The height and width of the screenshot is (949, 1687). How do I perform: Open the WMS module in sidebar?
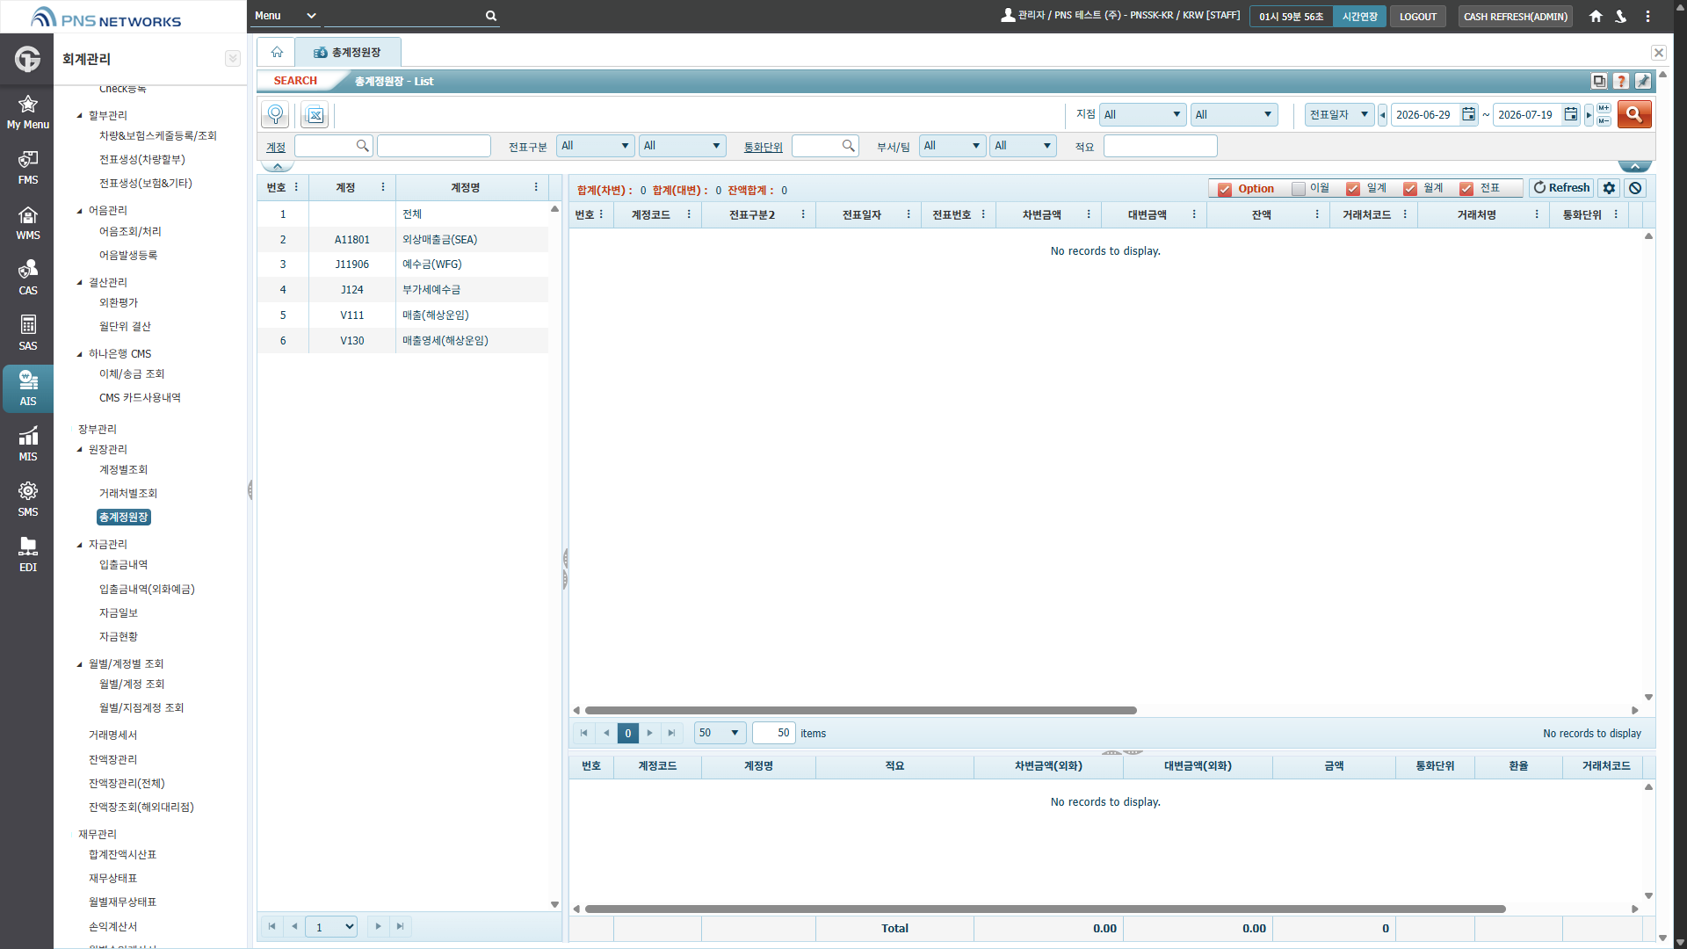click(x=27, y=222)
